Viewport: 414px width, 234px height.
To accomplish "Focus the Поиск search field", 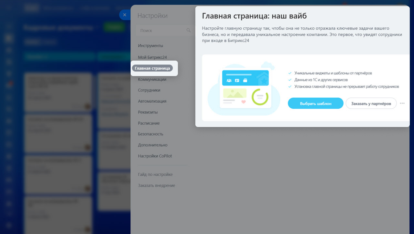I will pos(165,30).
